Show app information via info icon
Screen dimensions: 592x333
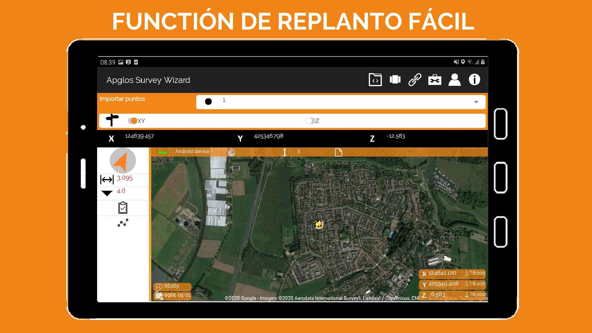click(x=474, y=80)
